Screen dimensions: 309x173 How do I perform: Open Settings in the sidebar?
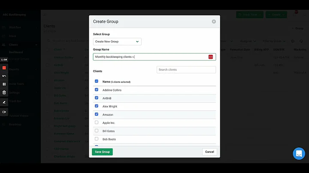[x=14, y=92]
